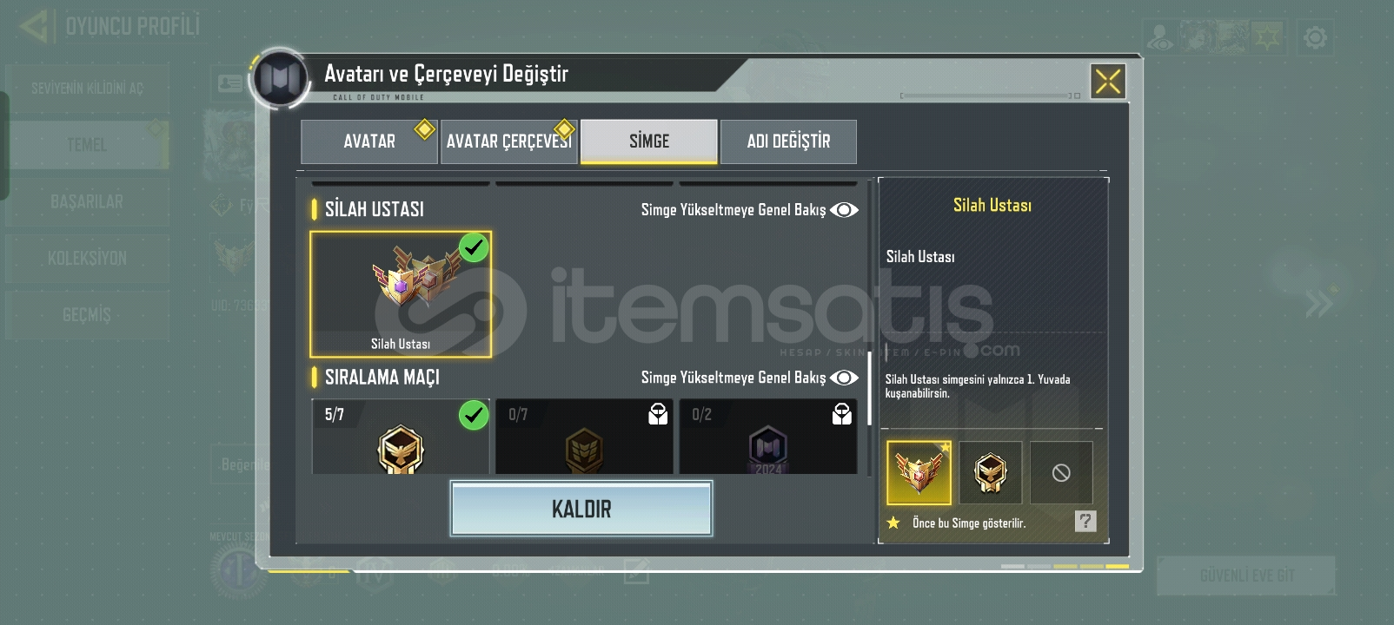This screenshot has height=625, width=1394.
Task: Select the Silah Ustası emblem card
Action: point(401,294)
